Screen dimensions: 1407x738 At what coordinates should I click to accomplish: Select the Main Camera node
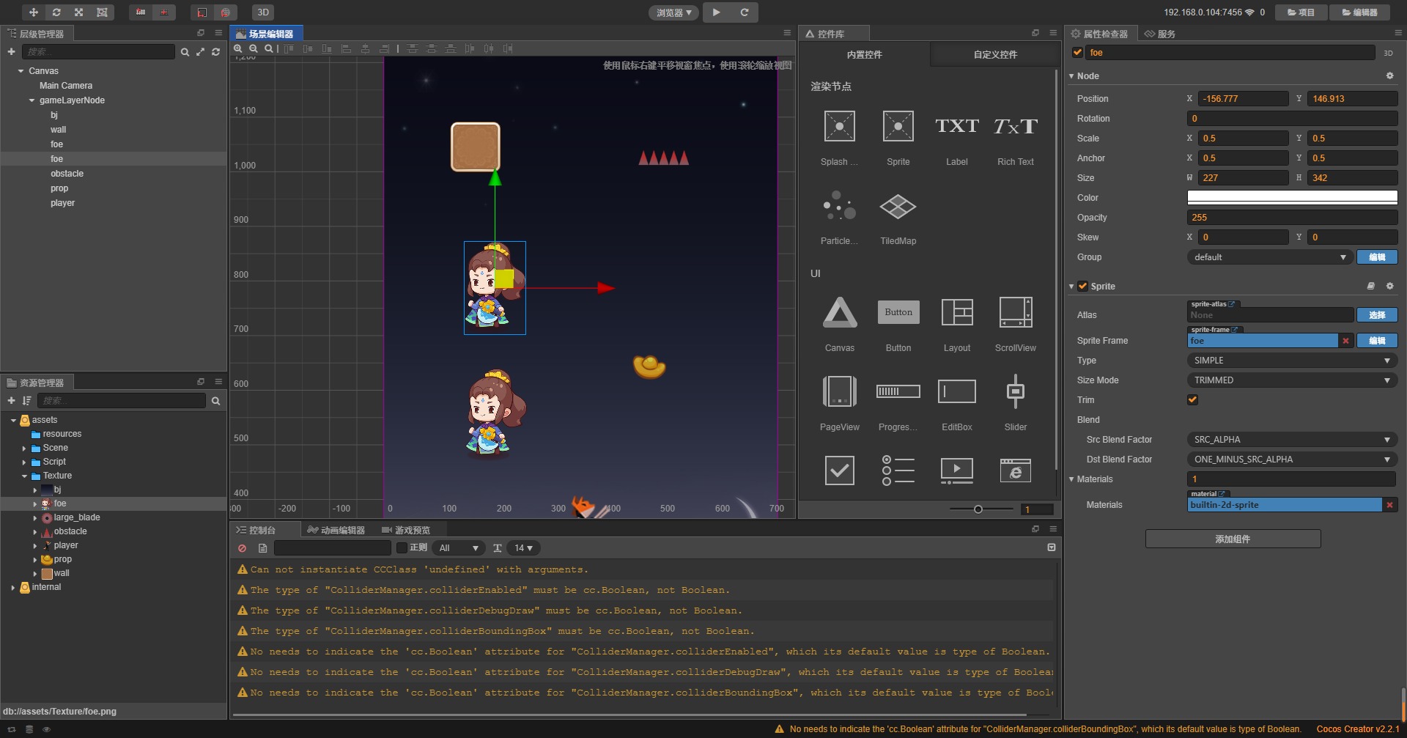[66, 86]
